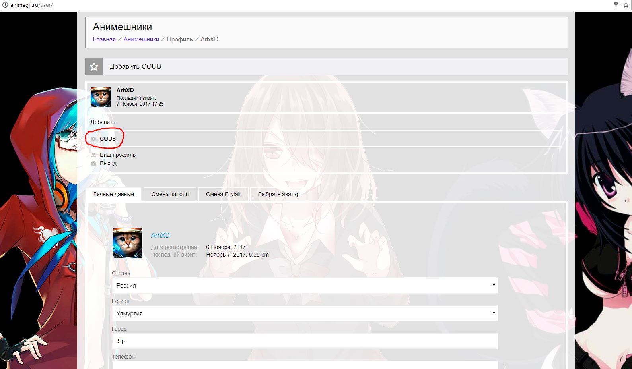Click the blue ArhXD profile name link
The image size is (632, 369).
click(x=160, y=235)
